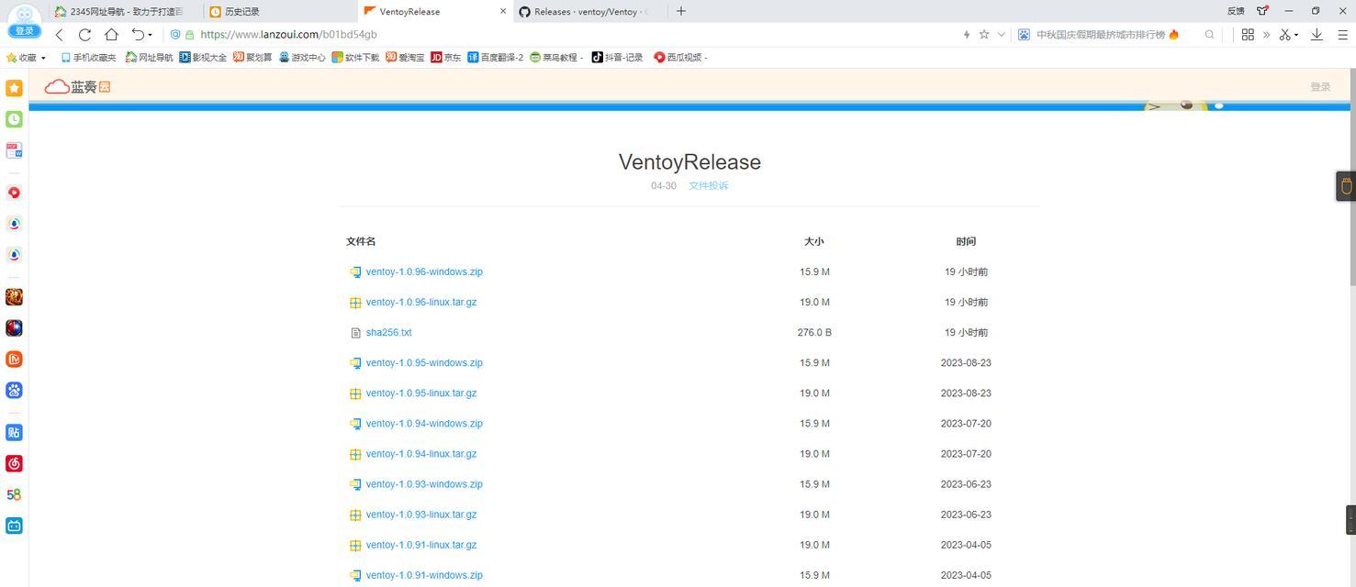Open the screenshot tool dropdown caret
Image resolution: width=1356 pixels, height=587 pixels.
[1295, 36]
